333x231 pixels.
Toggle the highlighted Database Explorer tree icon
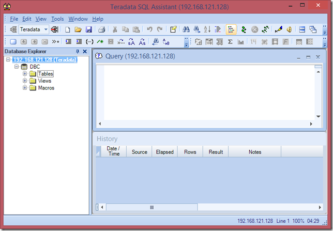[x=231, y=29]
